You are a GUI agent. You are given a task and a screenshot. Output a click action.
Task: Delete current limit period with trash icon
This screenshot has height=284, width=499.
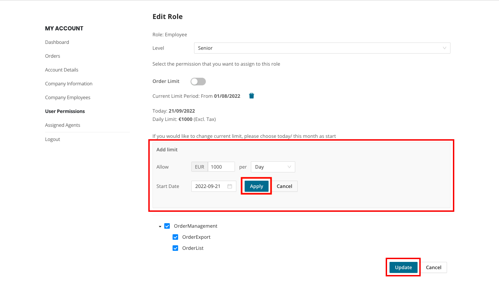252,96
